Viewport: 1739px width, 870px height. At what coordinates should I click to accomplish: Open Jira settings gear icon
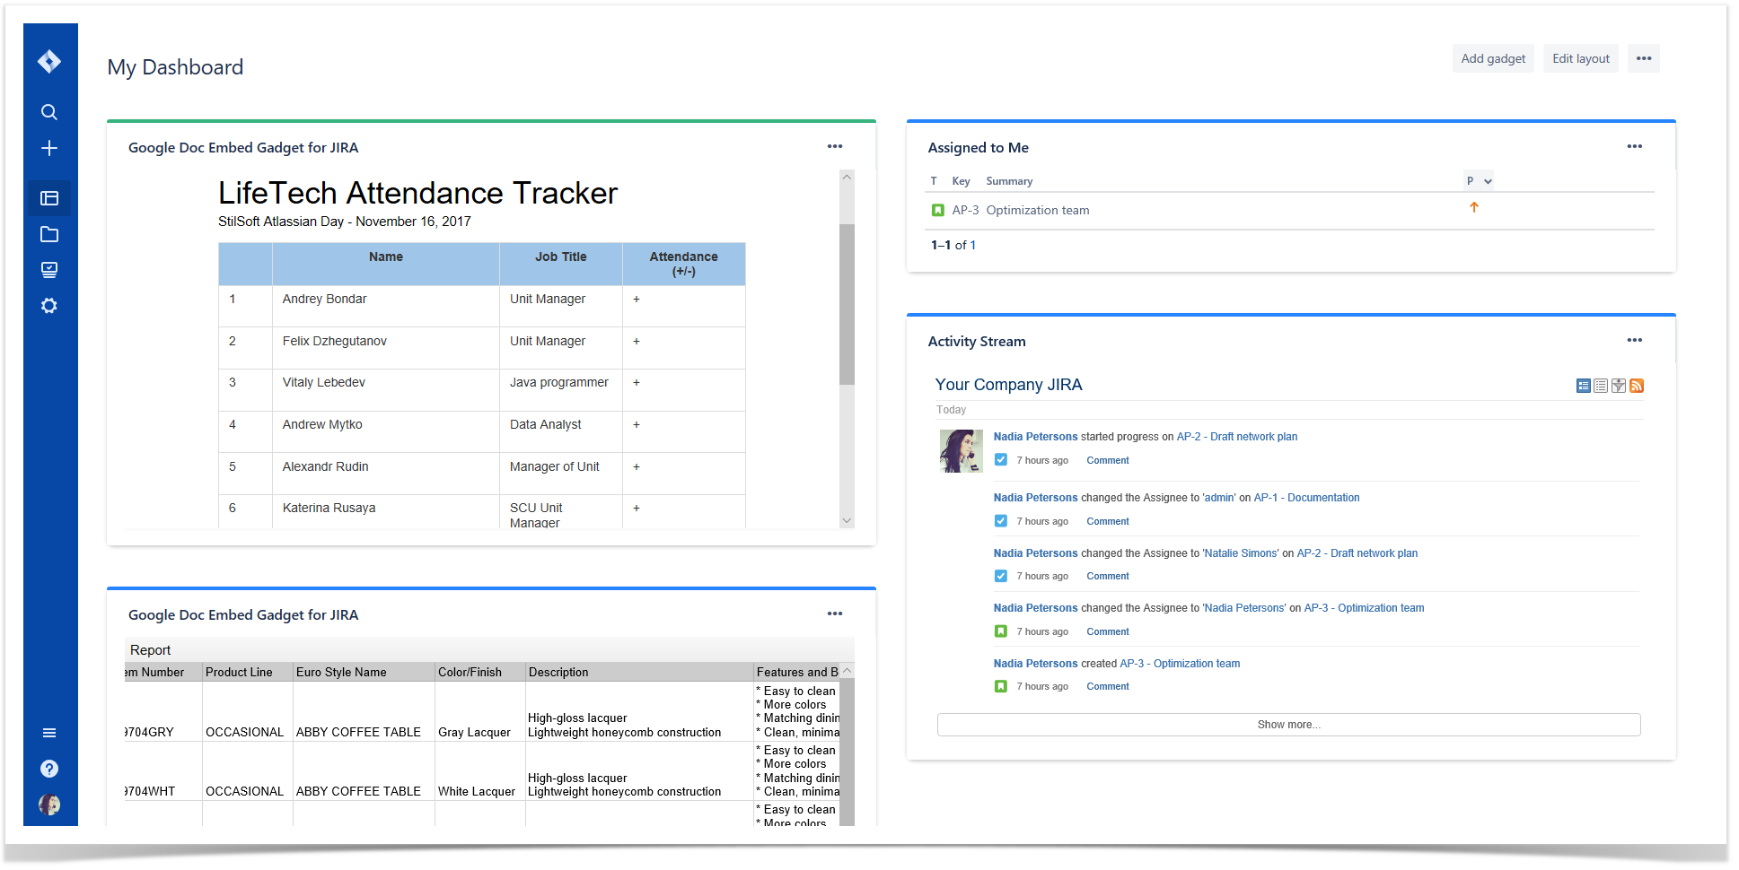[49, 306]
